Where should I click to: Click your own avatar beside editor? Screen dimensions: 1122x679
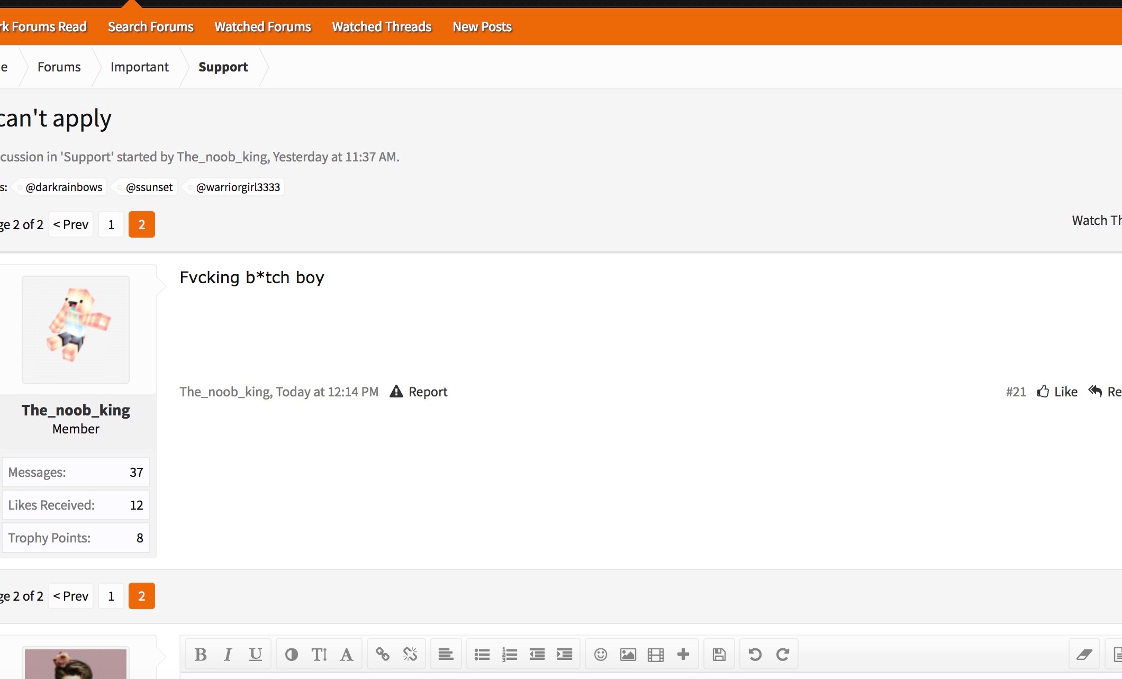(76, 664)
